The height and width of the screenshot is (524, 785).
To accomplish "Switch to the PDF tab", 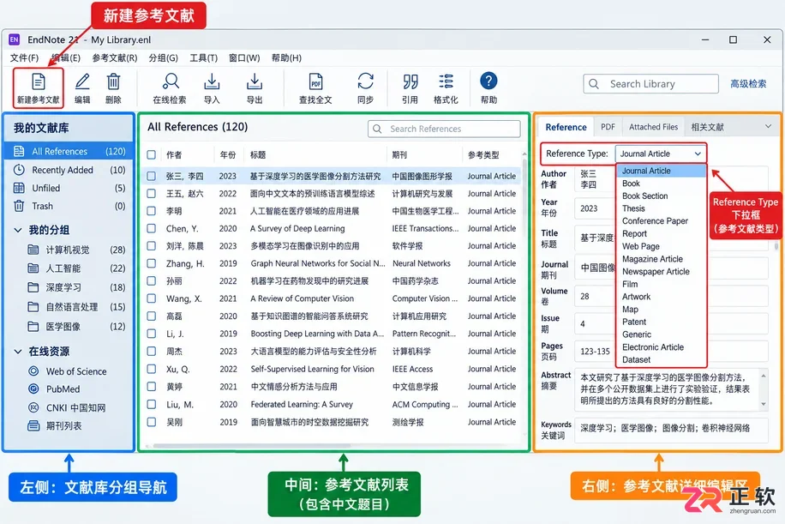I will coord(608,127).
